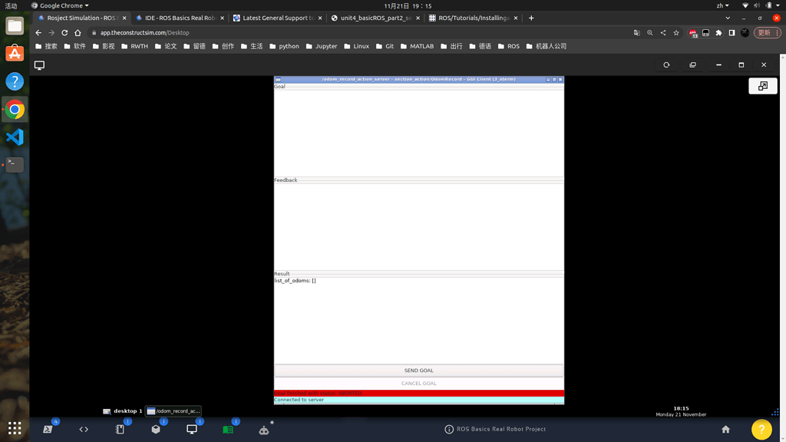Viewport: 786px width, 442px height.
Task: Click the 更新 update button in Chrome toolbar
Action: click(765, 32)
